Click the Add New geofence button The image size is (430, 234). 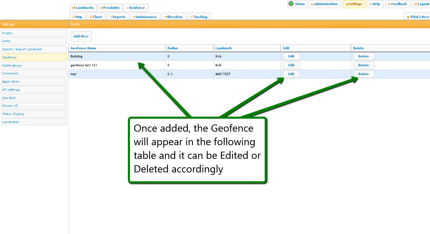(x=81, y=36)
